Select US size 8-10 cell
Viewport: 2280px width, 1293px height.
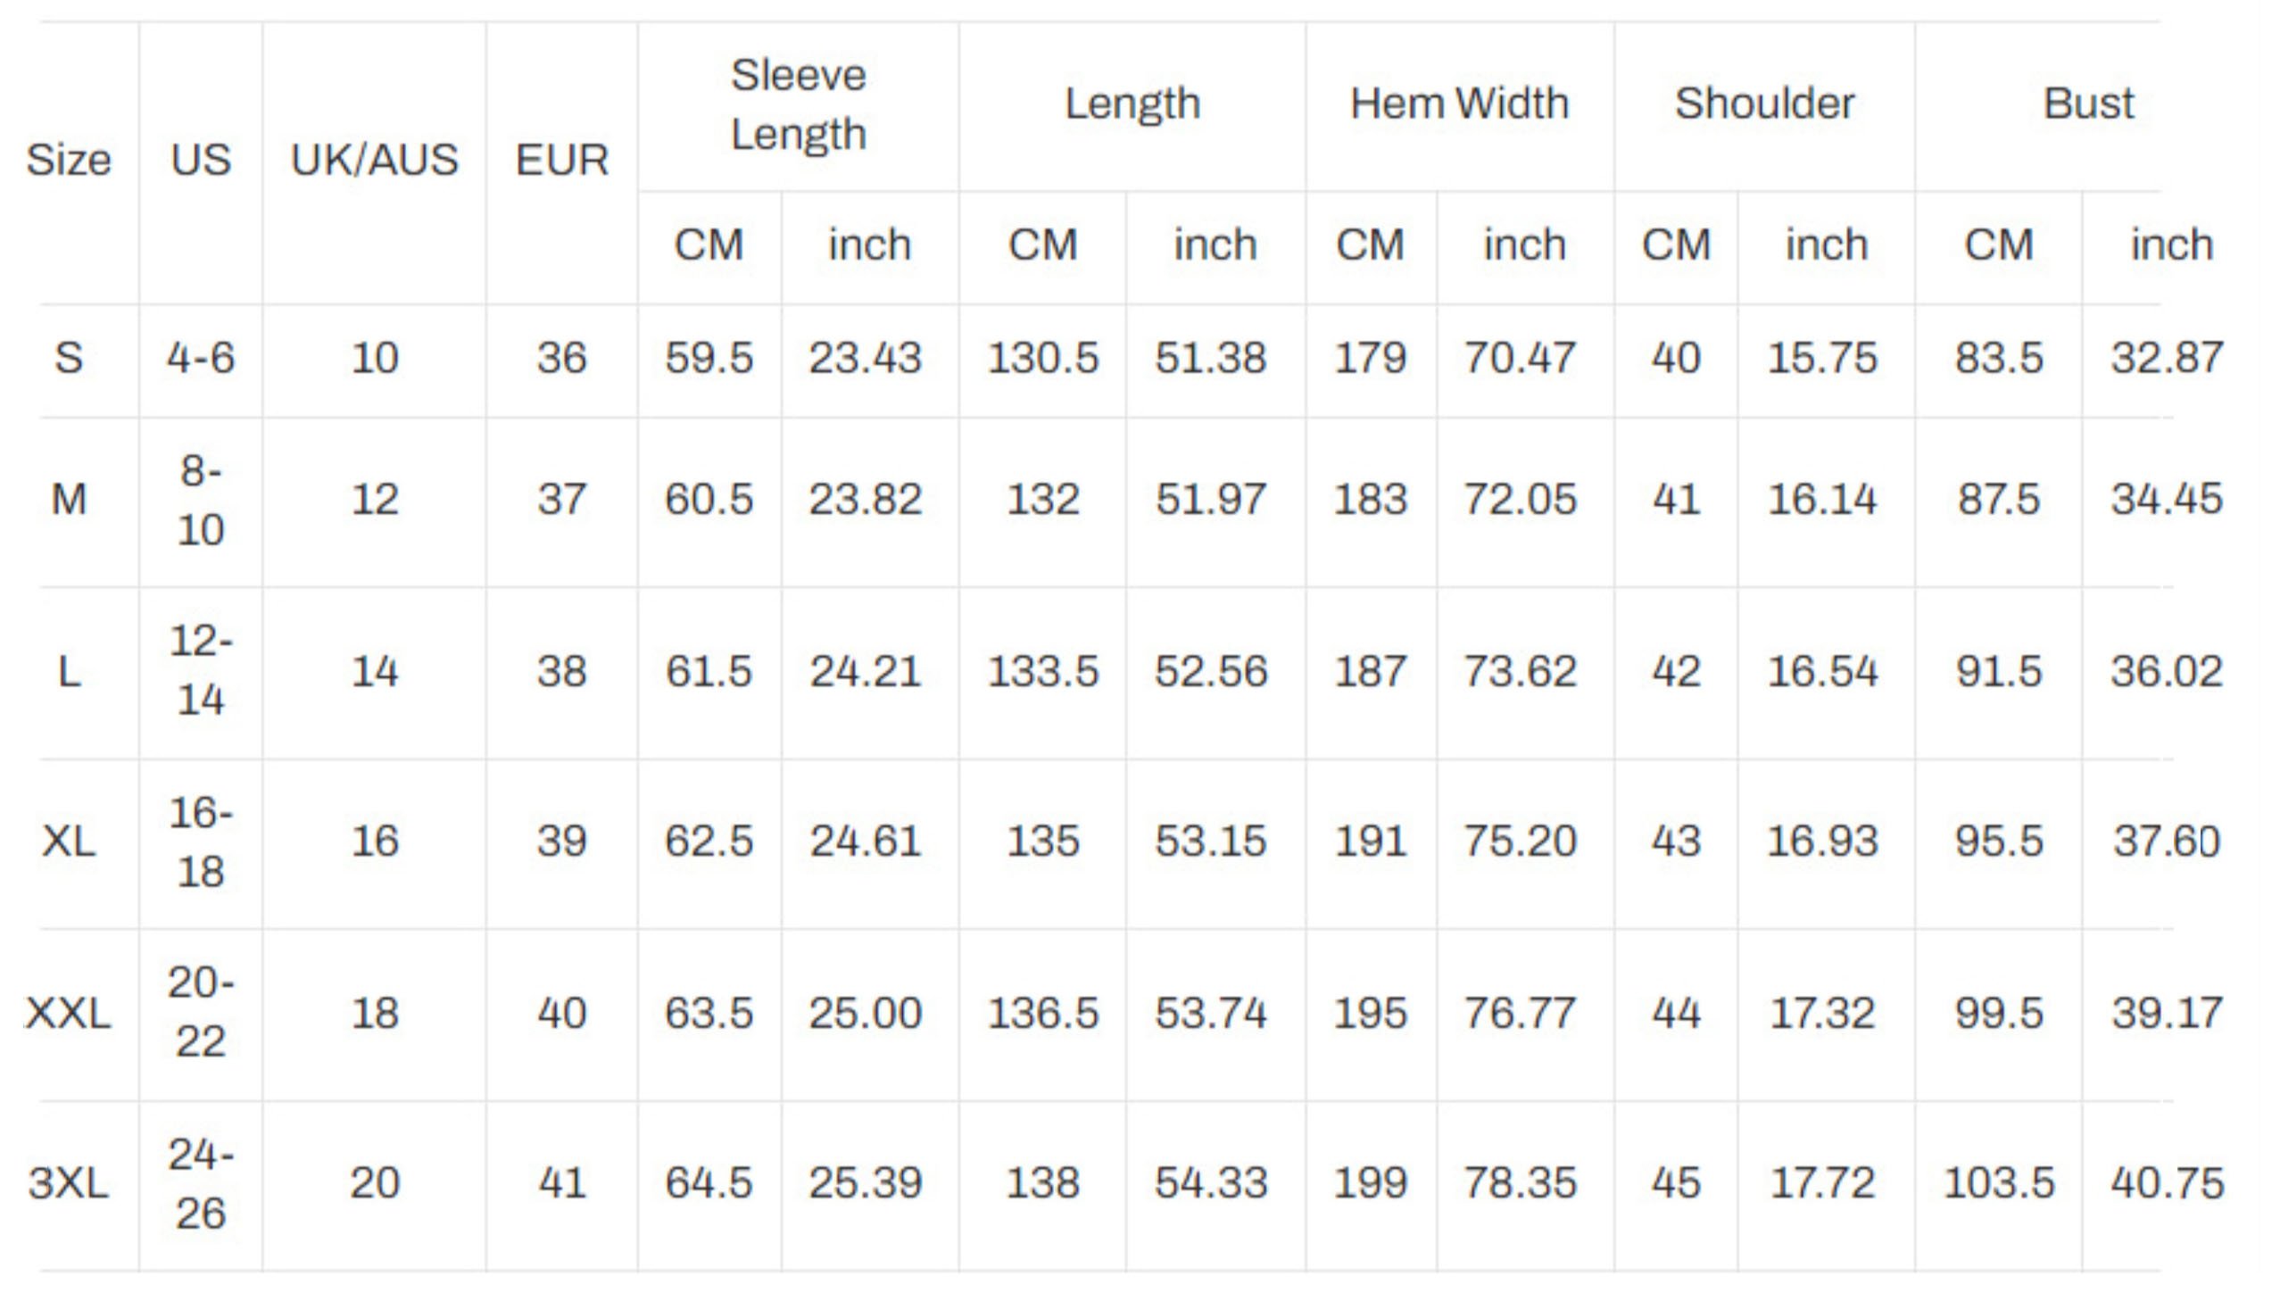click(201, 501)
